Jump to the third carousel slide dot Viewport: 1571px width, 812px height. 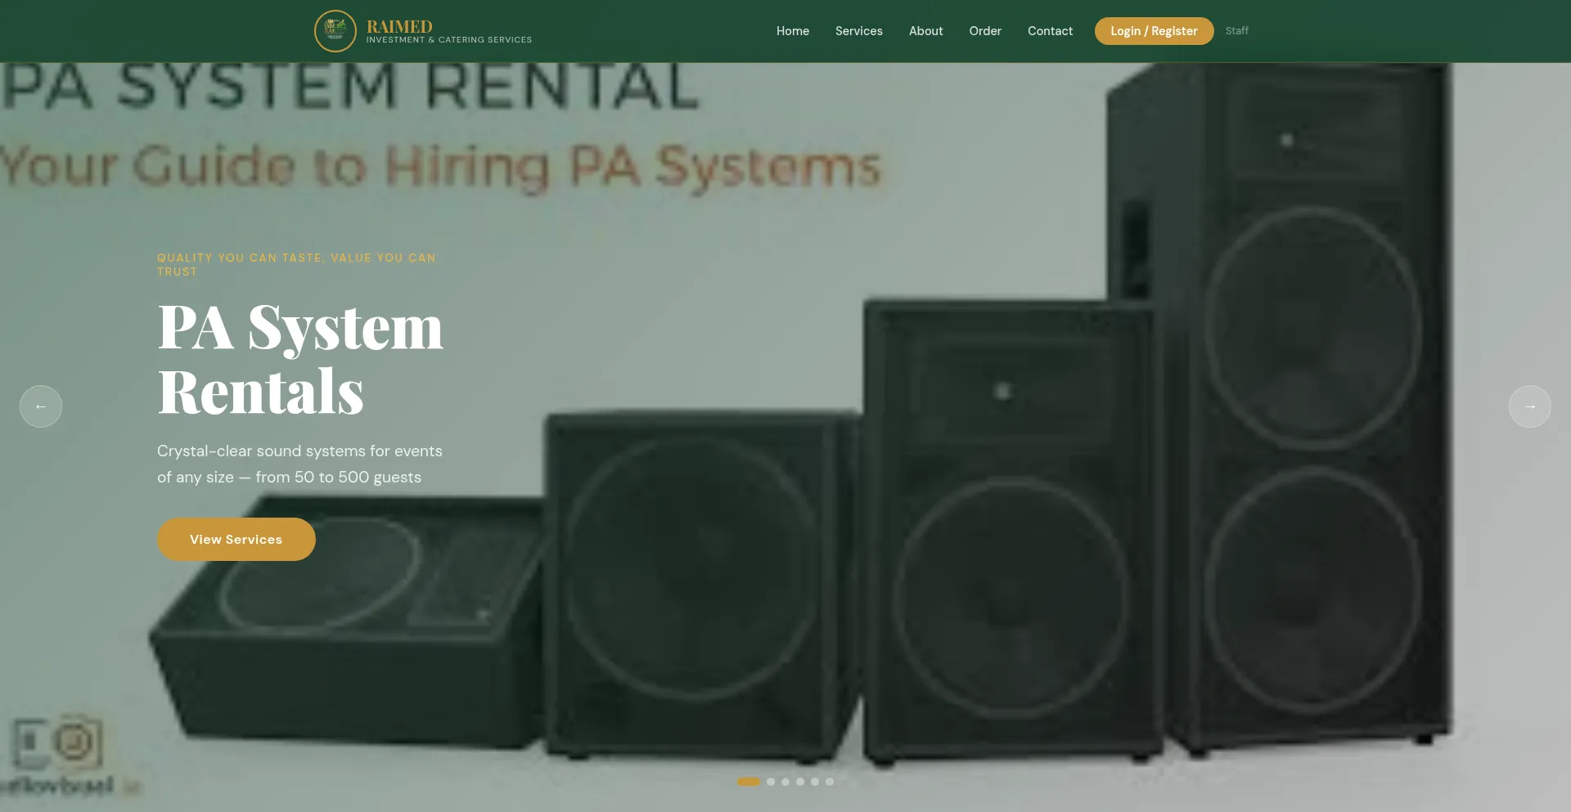click(x=785, y=782)
